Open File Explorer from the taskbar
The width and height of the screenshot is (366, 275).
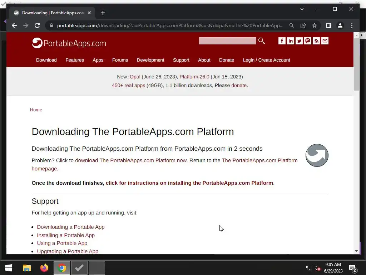[x=26, y=268]
